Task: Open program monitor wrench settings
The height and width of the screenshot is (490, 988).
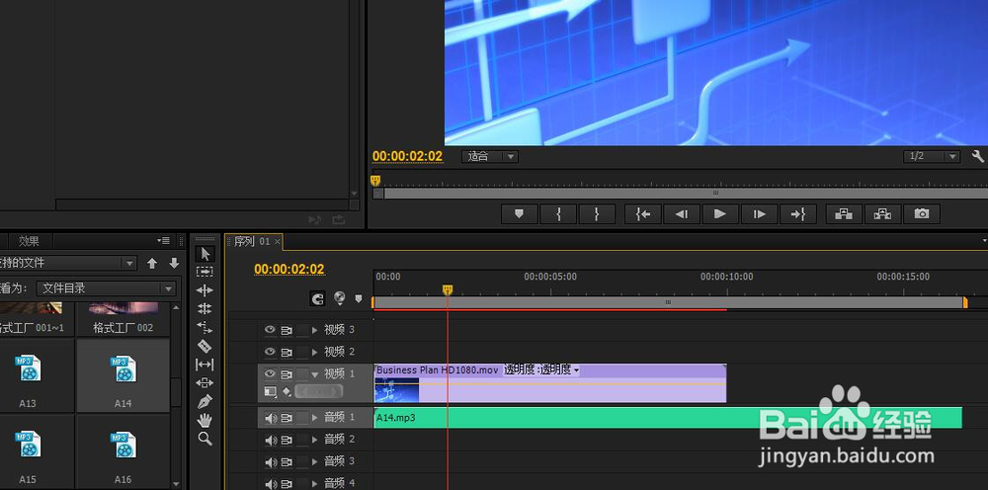Action: point(978,155)
